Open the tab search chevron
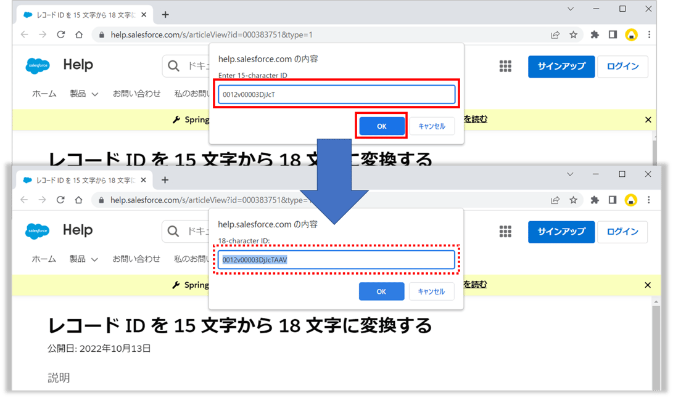673x398 pixels. pyautogui.click(x=570, y=9)
